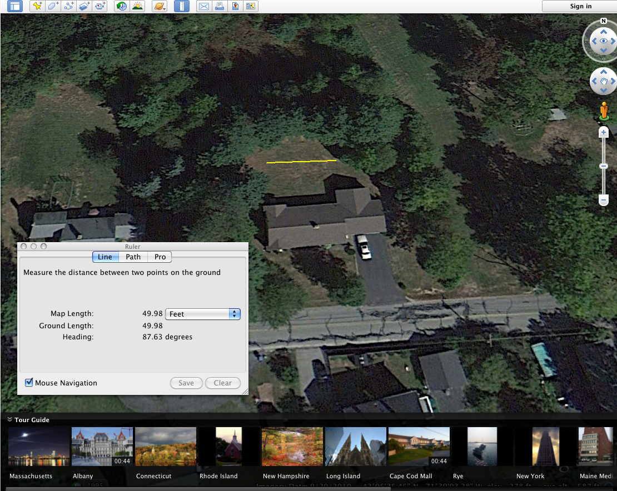This screenshot has height=491, width=617.
Task: Click the Heading value 87.63 degrees
Action: tap(167, 337)
